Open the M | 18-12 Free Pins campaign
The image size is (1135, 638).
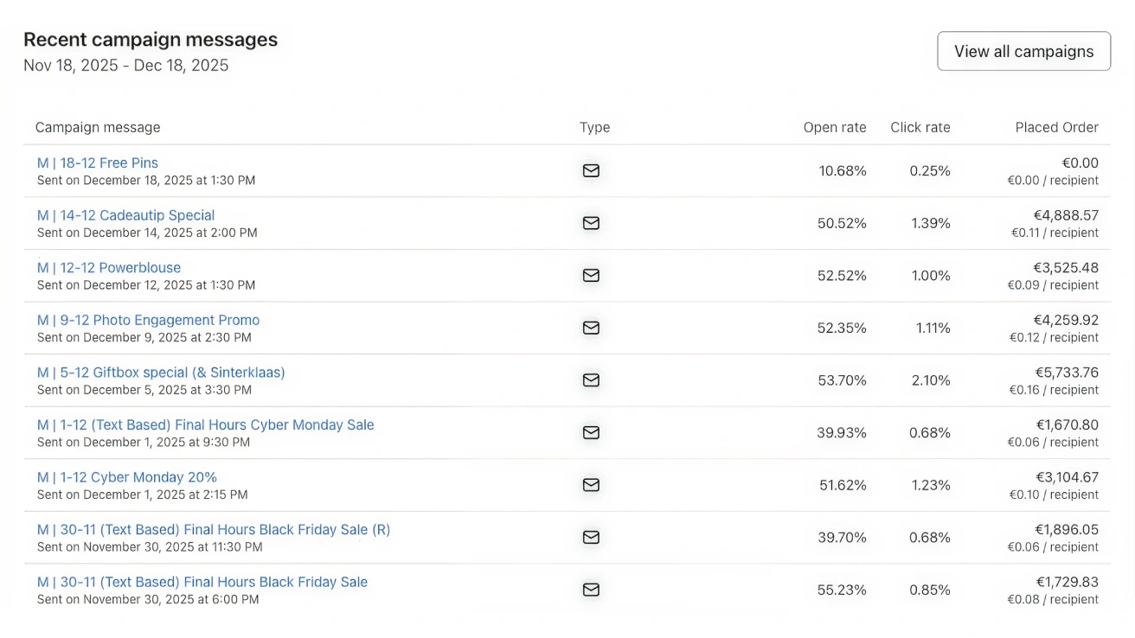point(98,163)
